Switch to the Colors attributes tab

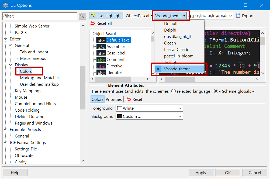[98, 99]
